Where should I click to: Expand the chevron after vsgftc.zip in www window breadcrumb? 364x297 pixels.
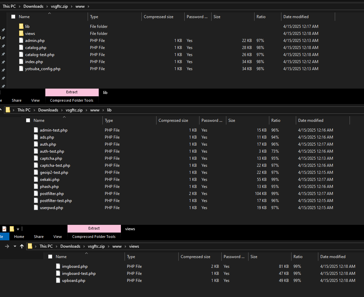coord(72,6)
